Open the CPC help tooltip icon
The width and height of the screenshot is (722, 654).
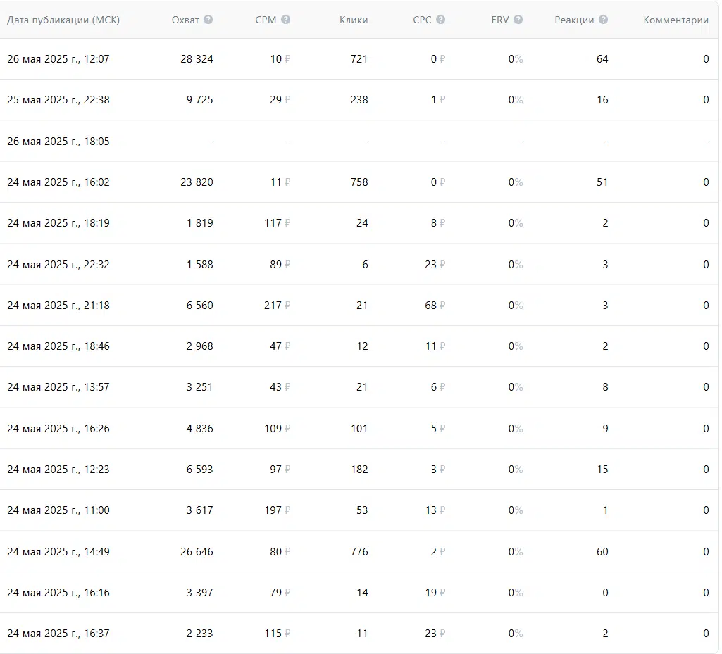[440, 20]
